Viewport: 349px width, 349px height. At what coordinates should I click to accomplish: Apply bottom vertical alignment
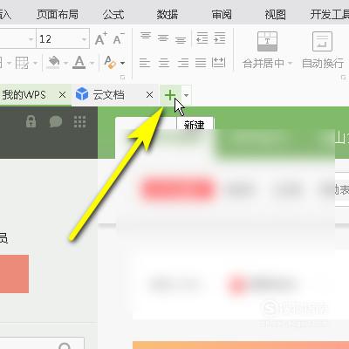(181, 39)
